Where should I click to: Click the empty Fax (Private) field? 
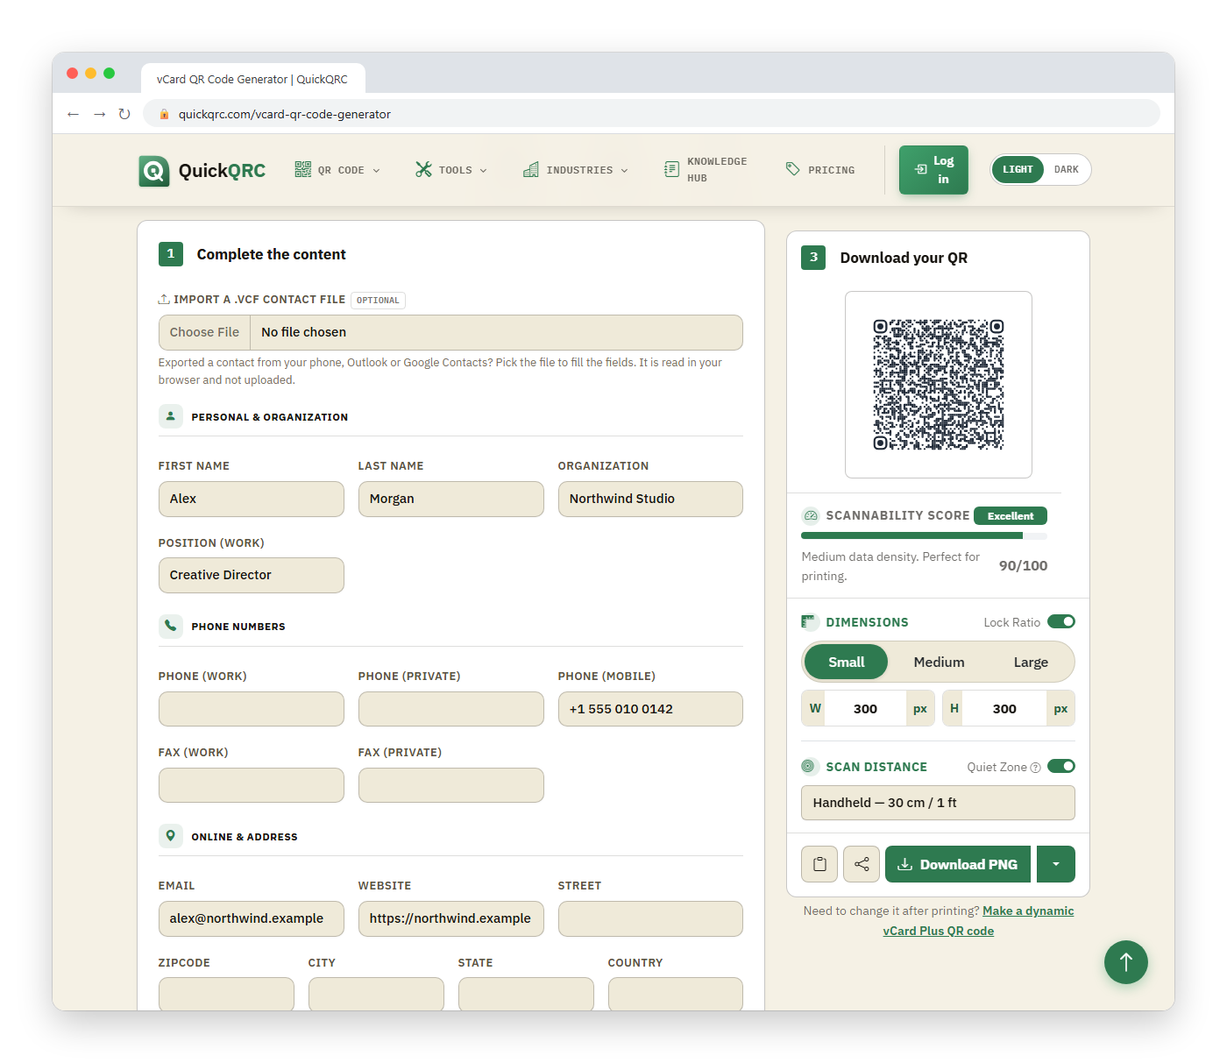pyautogui.click(x=450, y=785)
